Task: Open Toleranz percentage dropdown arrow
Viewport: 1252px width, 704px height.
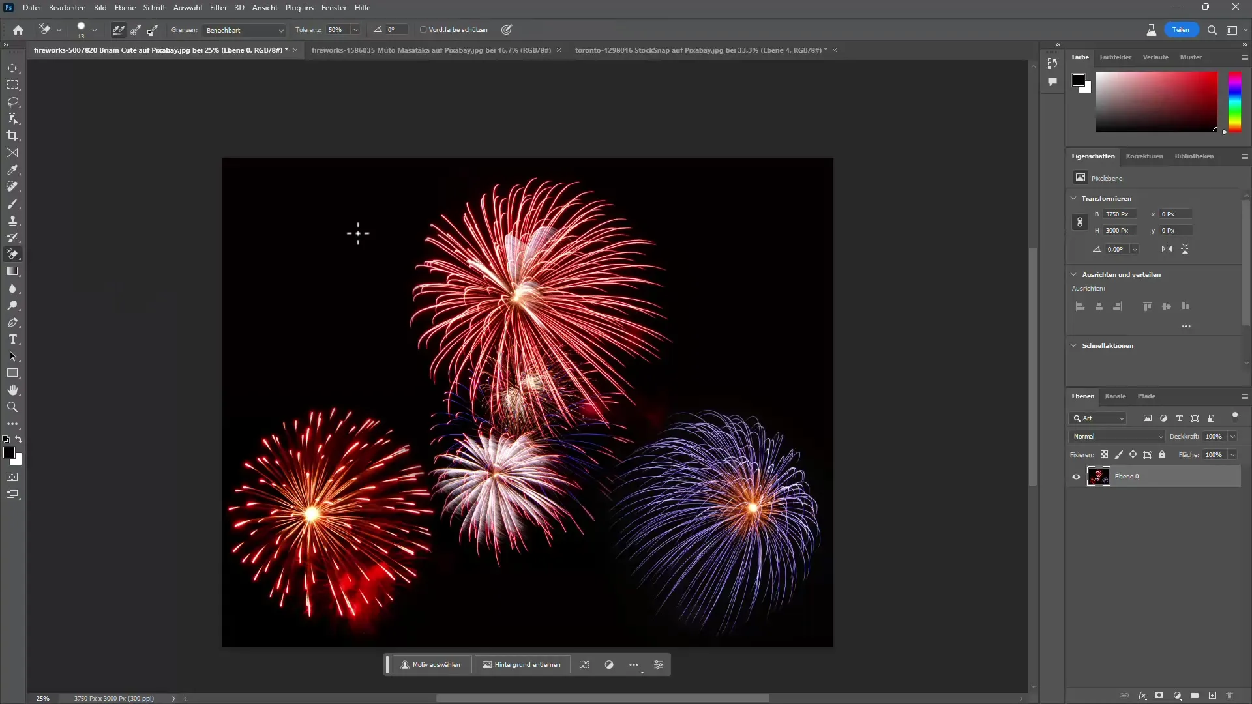Action: (x=355, y=30)
